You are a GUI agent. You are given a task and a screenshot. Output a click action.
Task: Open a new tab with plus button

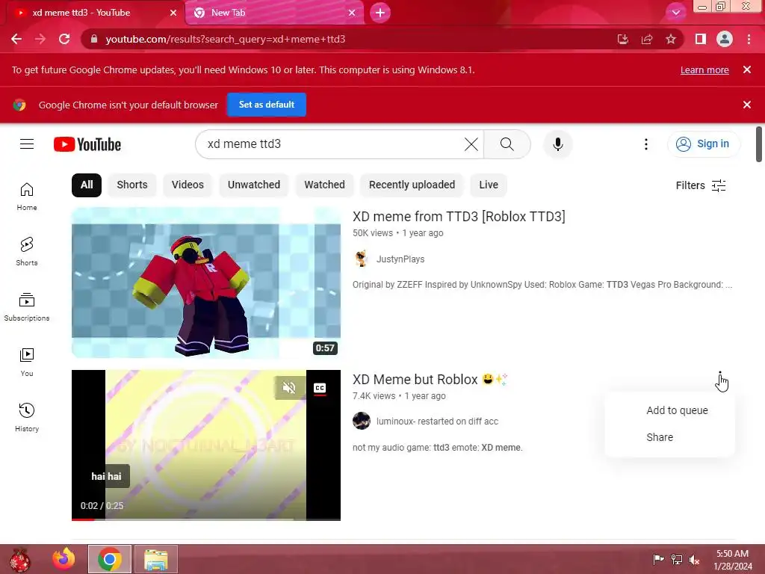click(x=380, y=13)
